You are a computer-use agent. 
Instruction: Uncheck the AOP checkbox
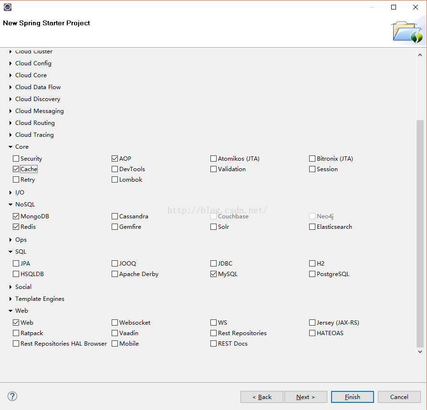(115, 158)
